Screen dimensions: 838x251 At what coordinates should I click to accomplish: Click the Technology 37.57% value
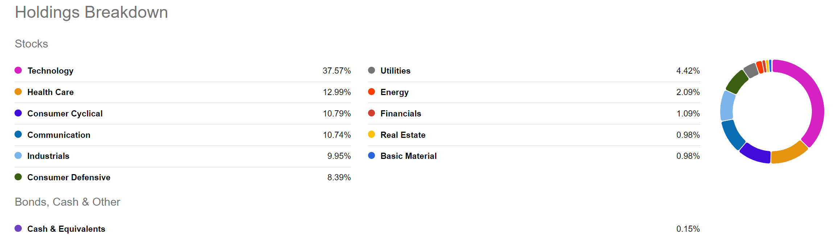pos(337,71)
